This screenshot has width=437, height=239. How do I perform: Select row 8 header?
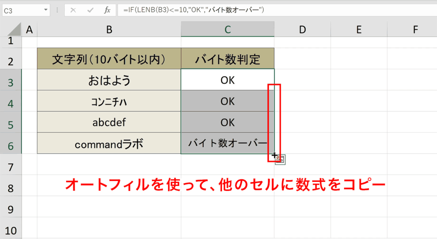point(11,186)
